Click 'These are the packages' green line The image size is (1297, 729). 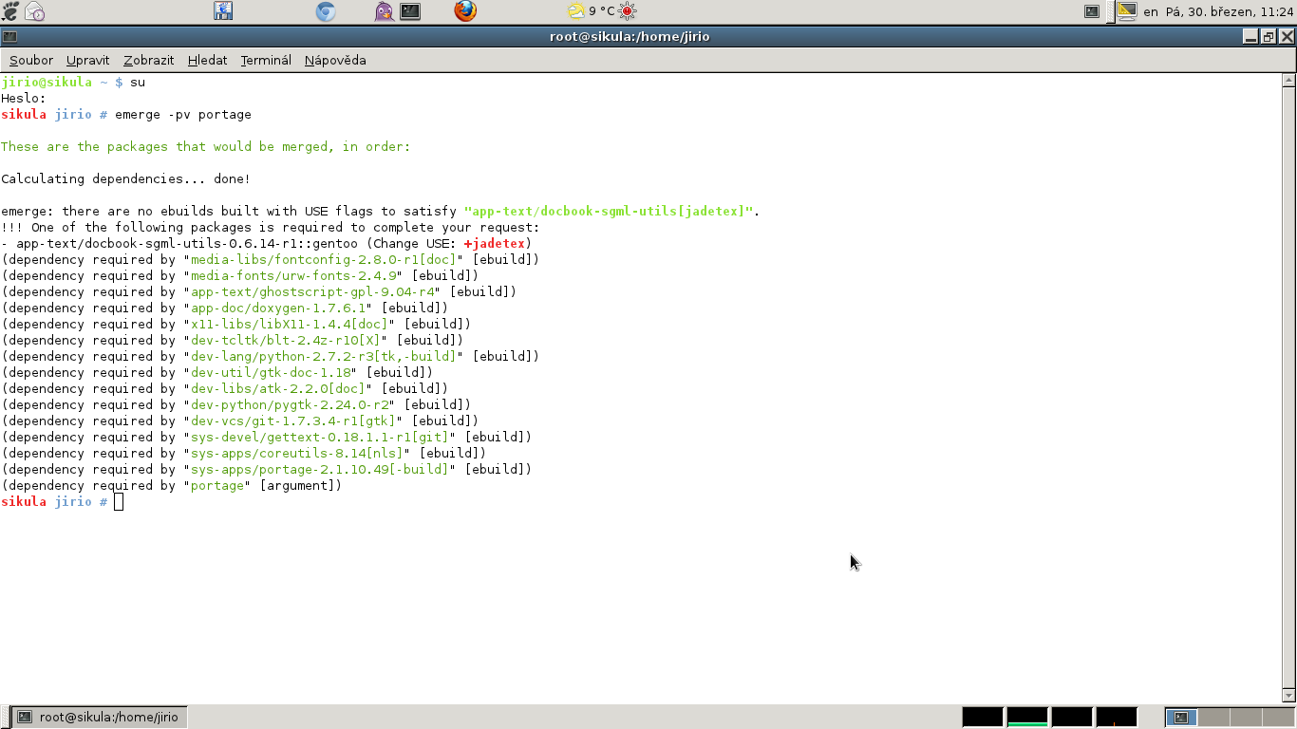pos(206,146)
